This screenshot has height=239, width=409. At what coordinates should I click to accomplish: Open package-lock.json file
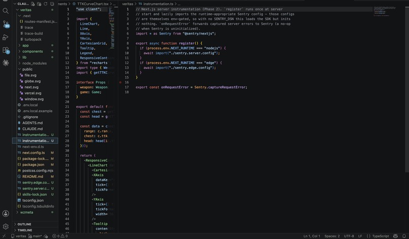point(35,159)
